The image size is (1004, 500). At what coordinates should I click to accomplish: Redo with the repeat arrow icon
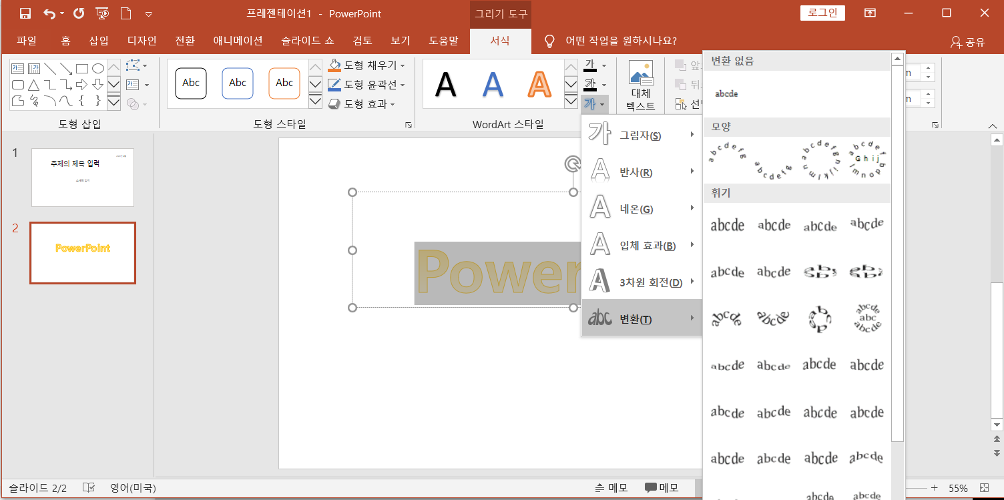(79, 13)
